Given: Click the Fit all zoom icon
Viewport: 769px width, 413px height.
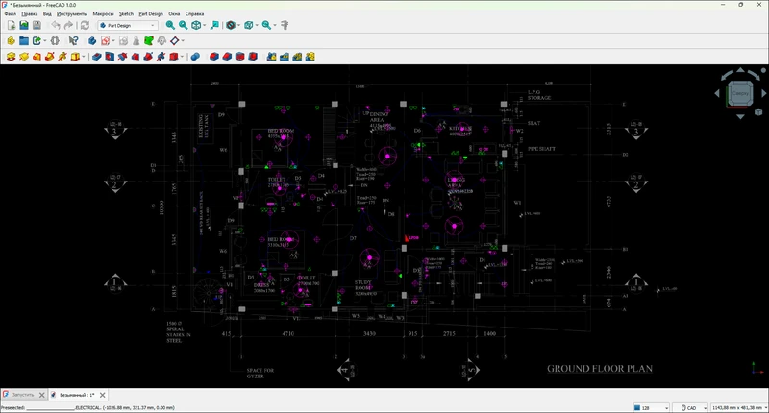Looking at the screenshot, I should [x=169, y=25].
